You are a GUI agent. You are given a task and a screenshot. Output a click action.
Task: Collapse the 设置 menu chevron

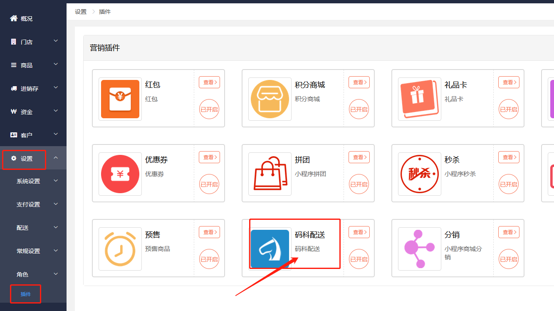[56, 157]
